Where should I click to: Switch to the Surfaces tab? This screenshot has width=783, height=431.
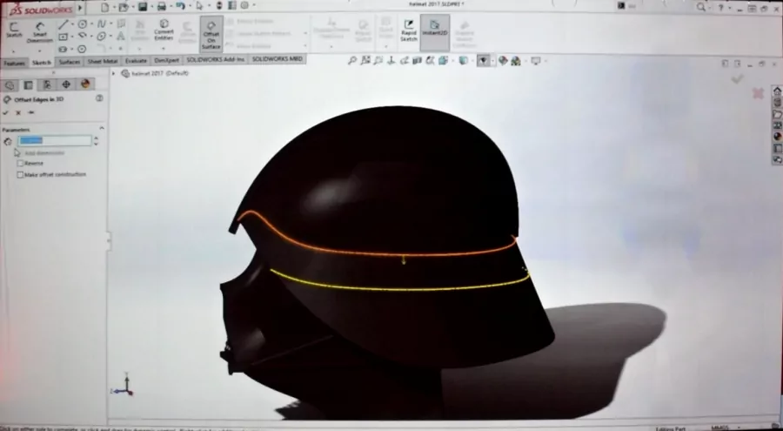(69, 62)
